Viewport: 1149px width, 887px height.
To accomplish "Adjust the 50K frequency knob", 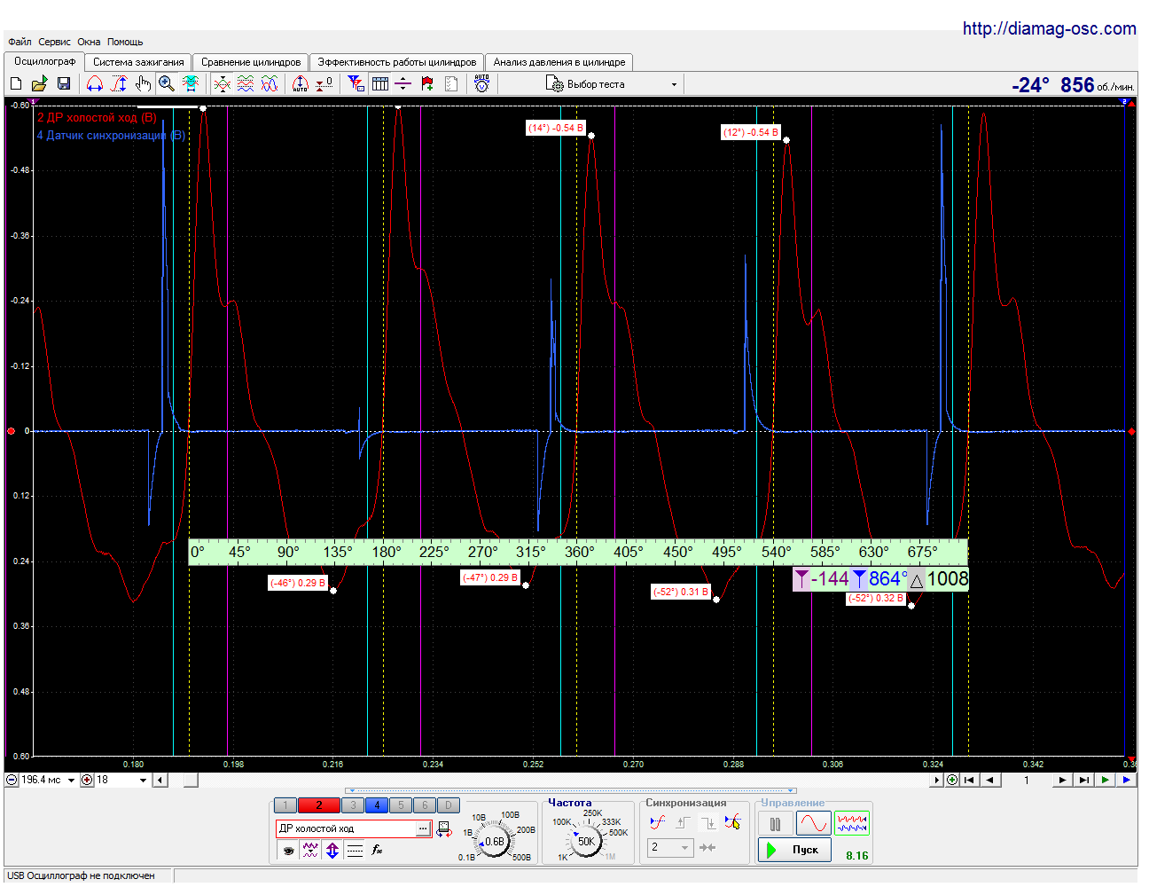I will click(585, 841).
